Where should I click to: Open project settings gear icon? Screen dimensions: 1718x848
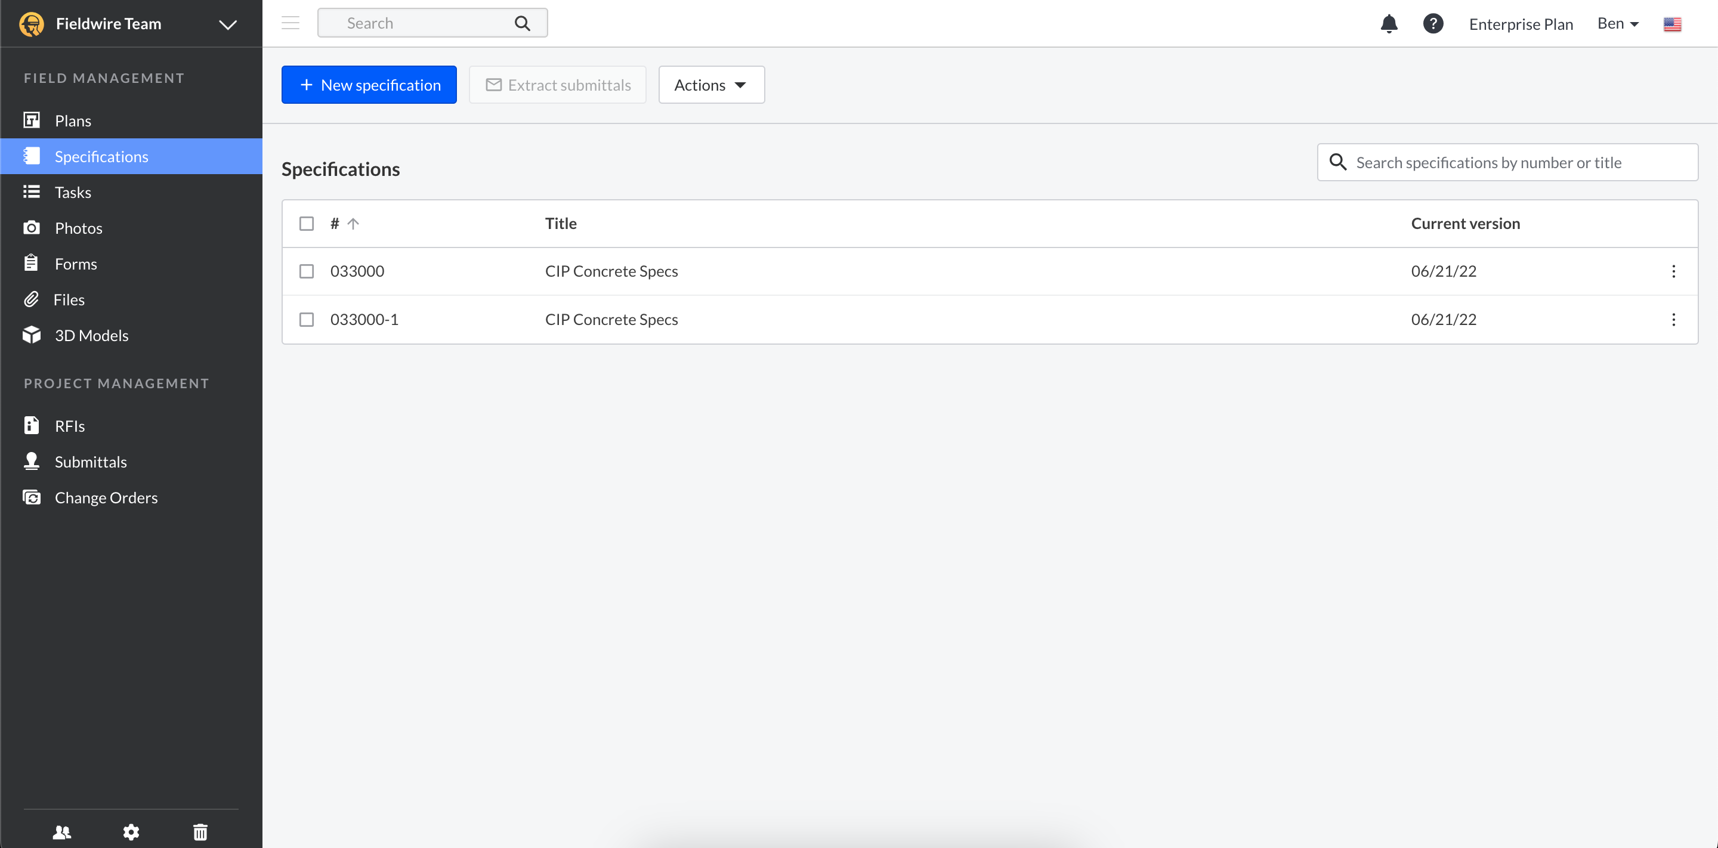[131, 831]
